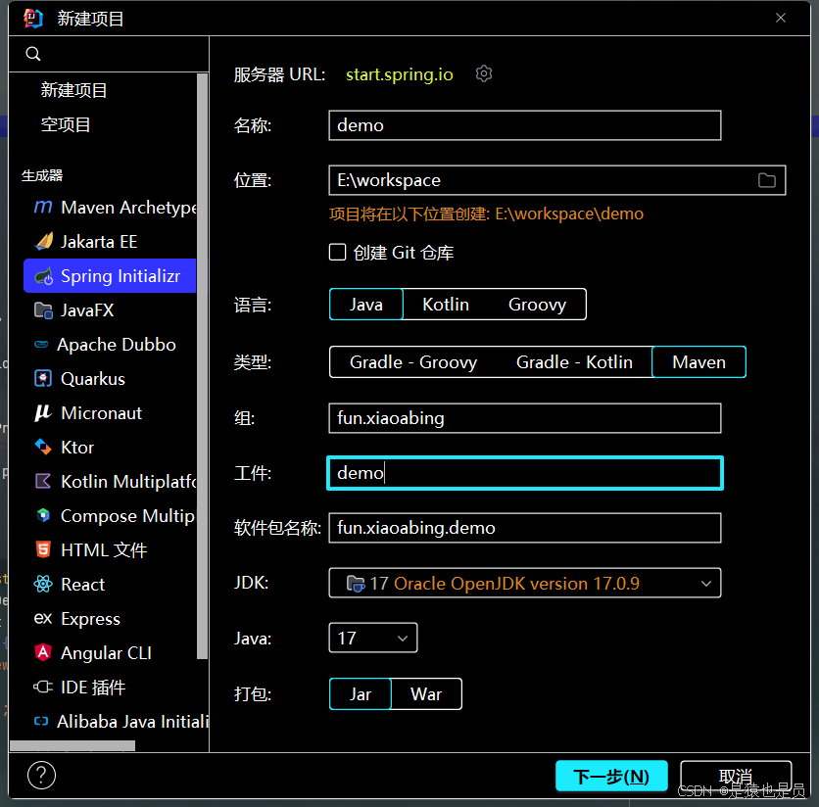The image size is (819, 807).
Task: Click the Alibaba Java Initializer icon
Action: click(x=41, y=722)
